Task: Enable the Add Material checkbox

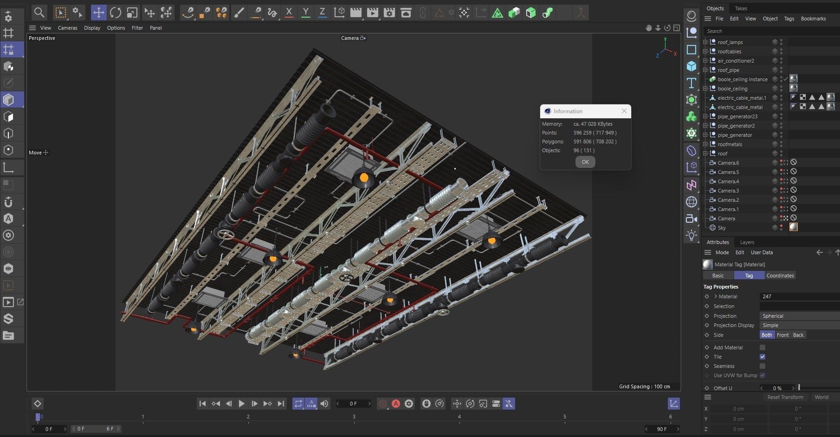Action: click(762, 347)
